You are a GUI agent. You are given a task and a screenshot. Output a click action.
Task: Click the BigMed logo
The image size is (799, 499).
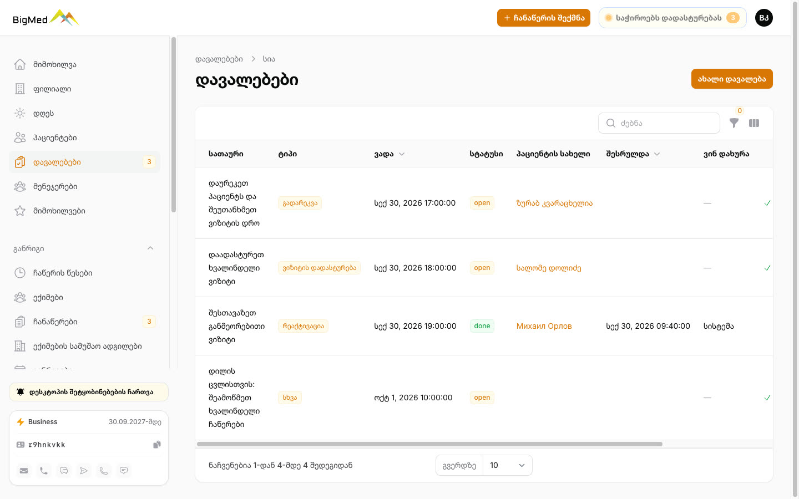[46, 18]
